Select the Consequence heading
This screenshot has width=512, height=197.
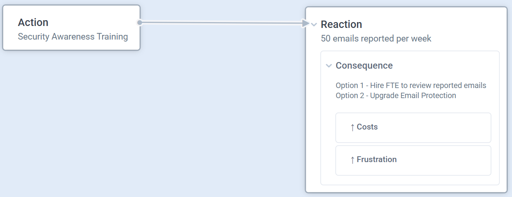[364, 66]
